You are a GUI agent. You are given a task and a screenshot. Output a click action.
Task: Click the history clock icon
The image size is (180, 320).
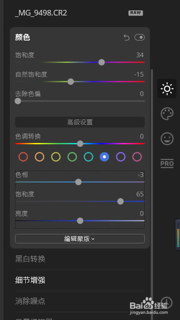[167, 302]
